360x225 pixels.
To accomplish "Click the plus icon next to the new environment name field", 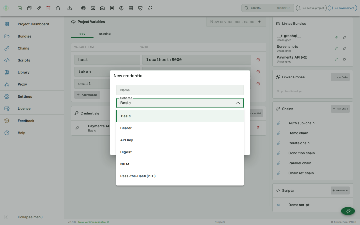I will [259, 22].
